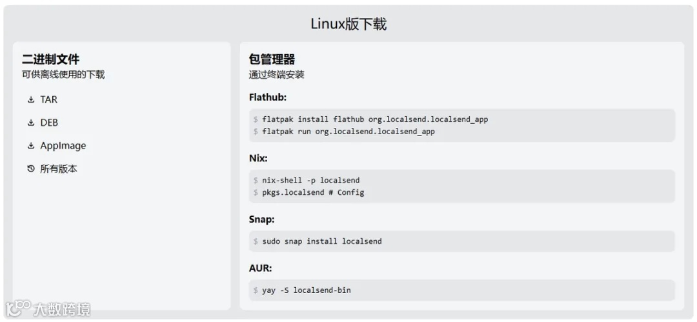The width and height of the screenshot is (697, 322).
Task: Click the sudo snap install localsend command
Action: click(x=321, y=241)
